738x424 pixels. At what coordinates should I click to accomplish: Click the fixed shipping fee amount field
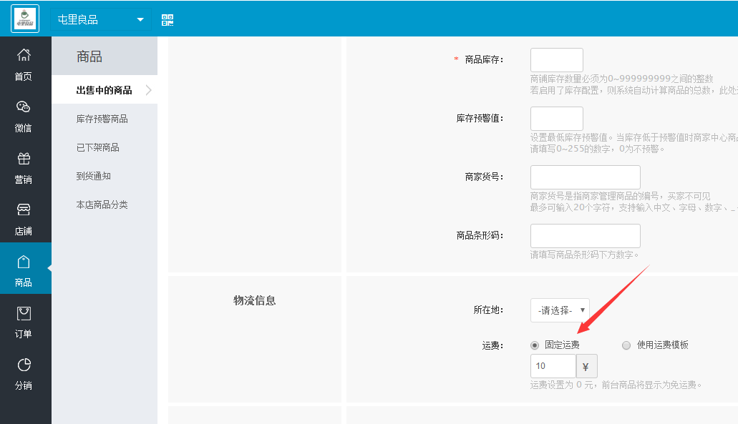[553, 366]
